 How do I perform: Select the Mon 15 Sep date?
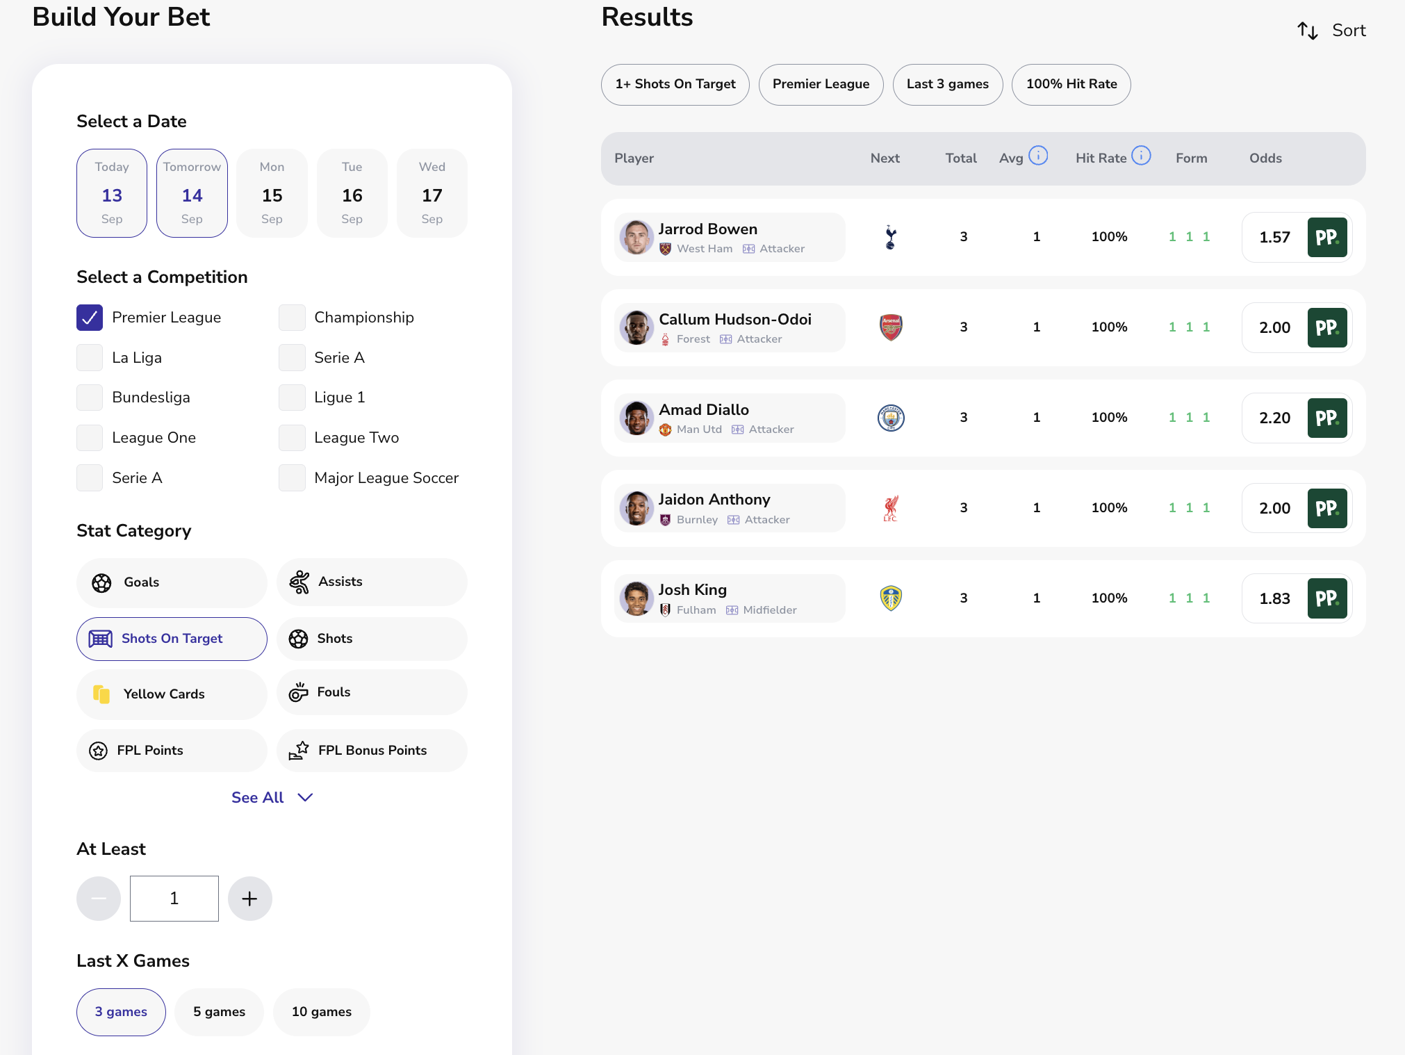[272, 193]
